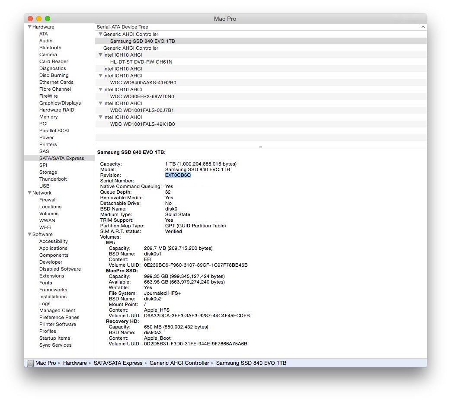The height and width of the screenshot is (402, 451).
Task: Select USB in the sidebar
Action: 44,186
